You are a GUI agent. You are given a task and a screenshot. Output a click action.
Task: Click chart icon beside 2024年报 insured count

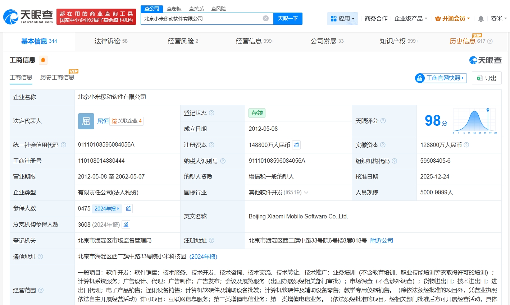128,208
